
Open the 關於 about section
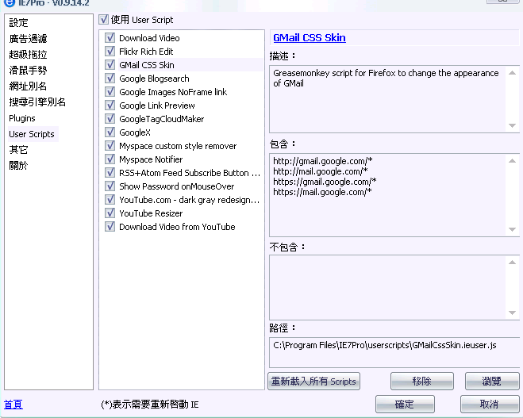(x=18, y=165)
